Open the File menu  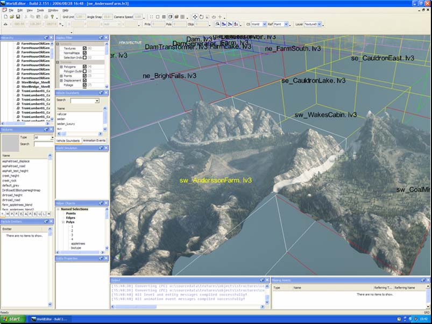coord(11,10)
